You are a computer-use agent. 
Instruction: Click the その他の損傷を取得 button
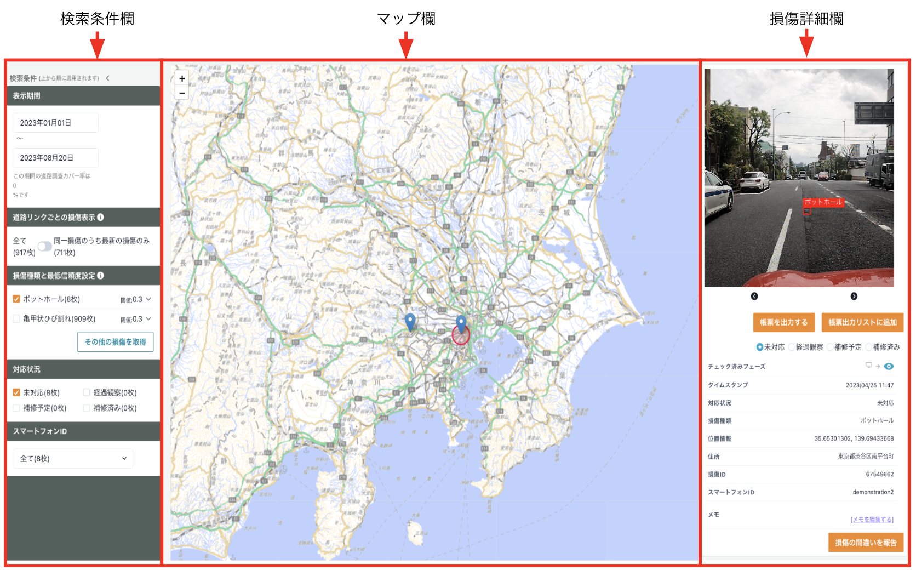pyautogui.click(x=115, y=341)
